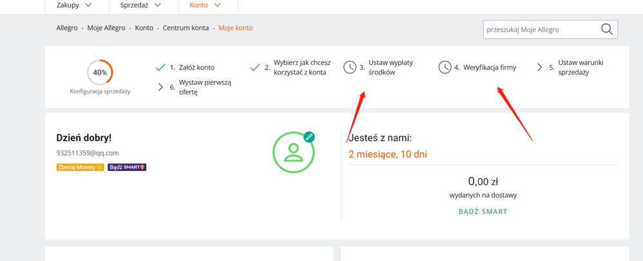Open the Konto dropdown menu
Screen dimensions: 643x261
tap(205, 5)
